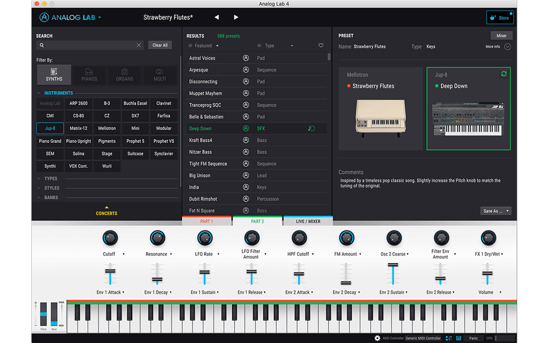Screen dimensions: 549x343
Task: Expand More info chevron
Action: click(x=507, y=47)
